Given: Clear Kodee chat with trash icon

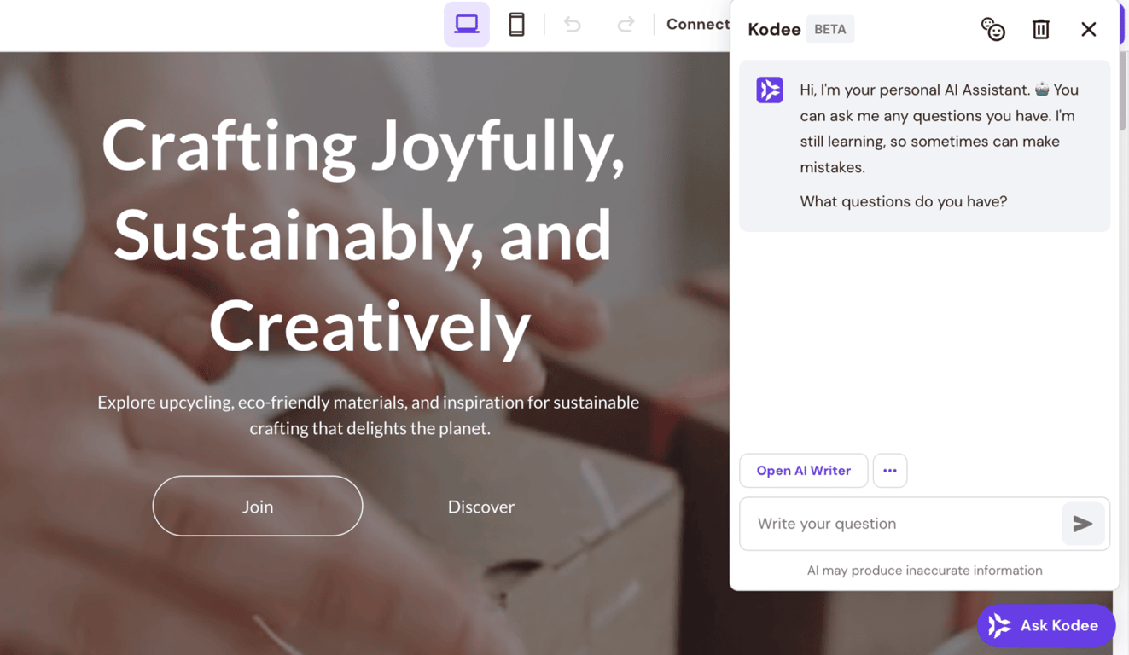Looking at the screenshot, I should pos(1040,28).
